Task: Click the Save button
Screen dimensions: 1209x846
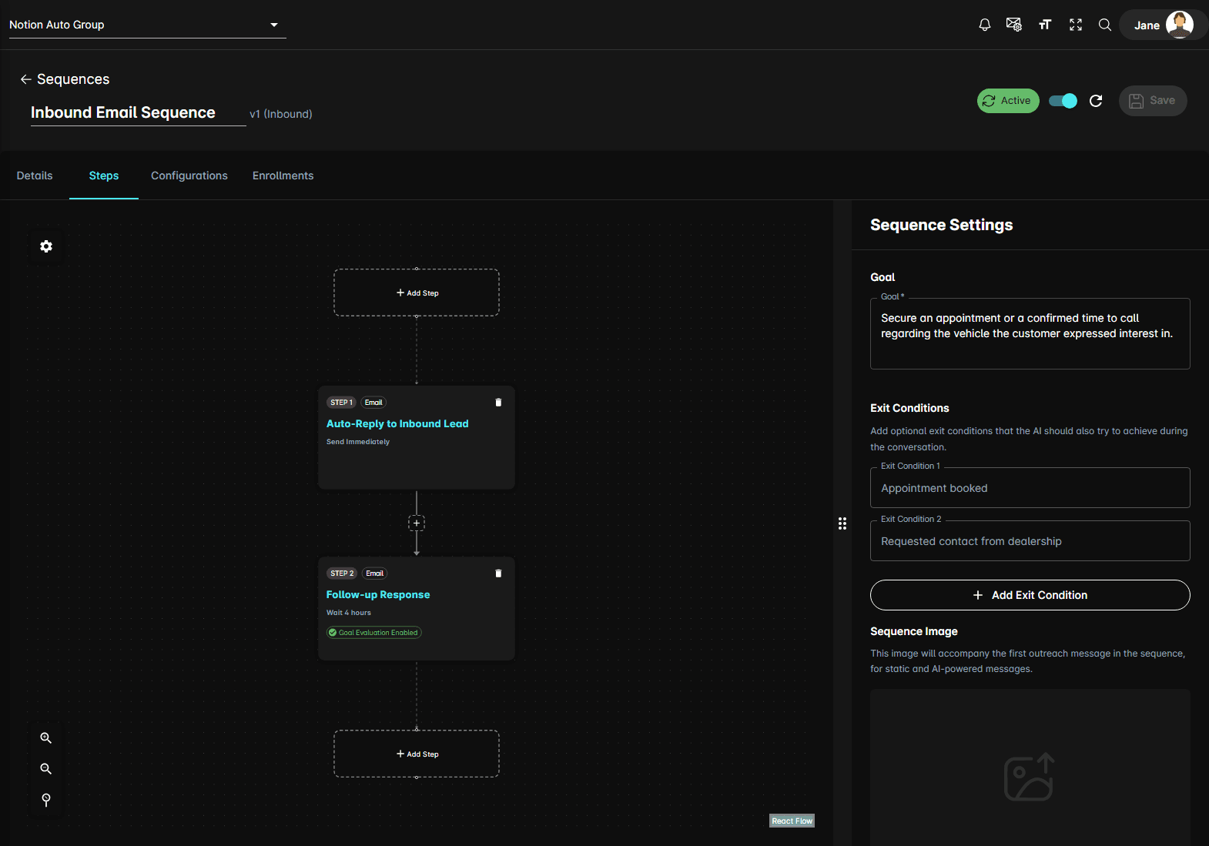Action: [1153, 101]
